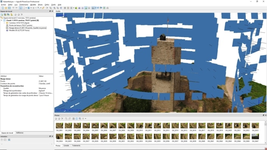Open the Fichier menu
The width and height of the screenshot is (267, 150).
3,5
